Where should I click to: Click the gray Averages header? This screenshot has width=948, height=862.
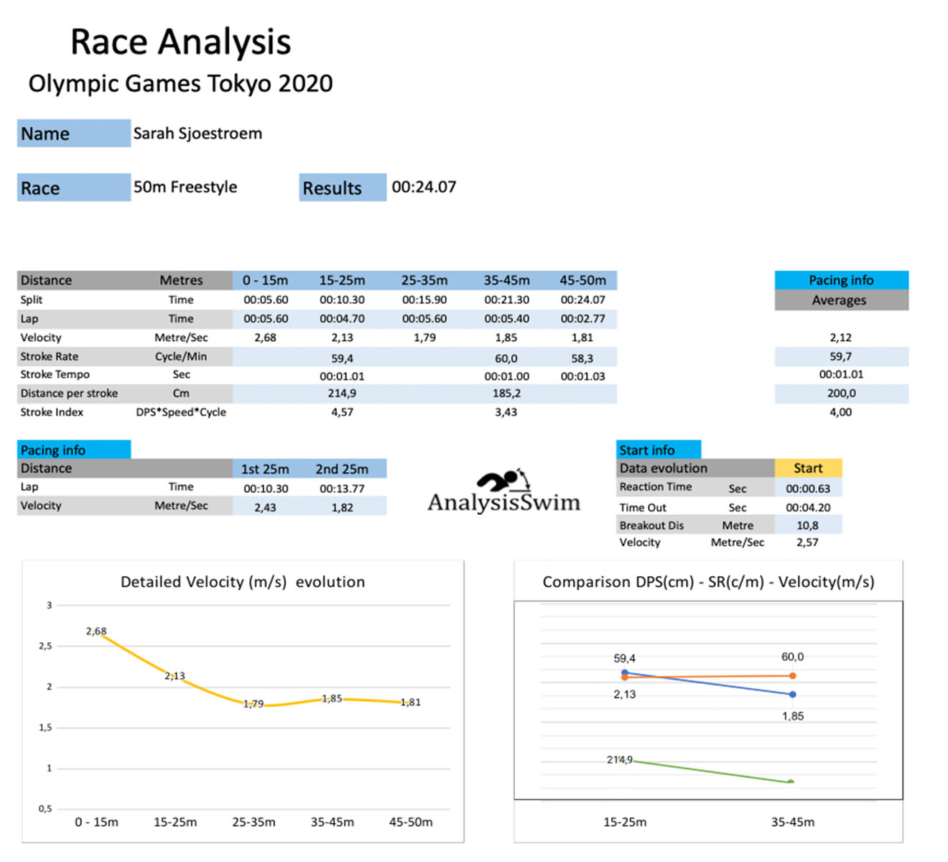pos(840,300)
